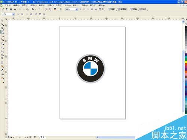
Task: Go to the next page in navigator
Action: click(25, 137)
